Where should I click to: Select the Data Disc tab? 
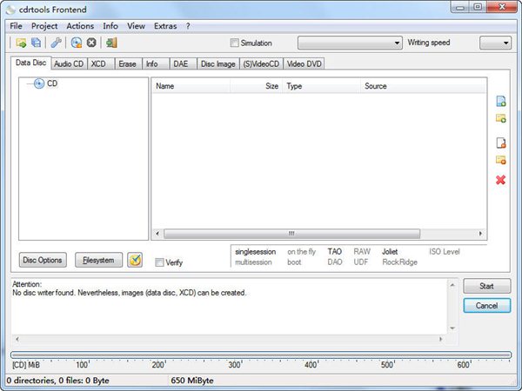(x=31, y=63)
